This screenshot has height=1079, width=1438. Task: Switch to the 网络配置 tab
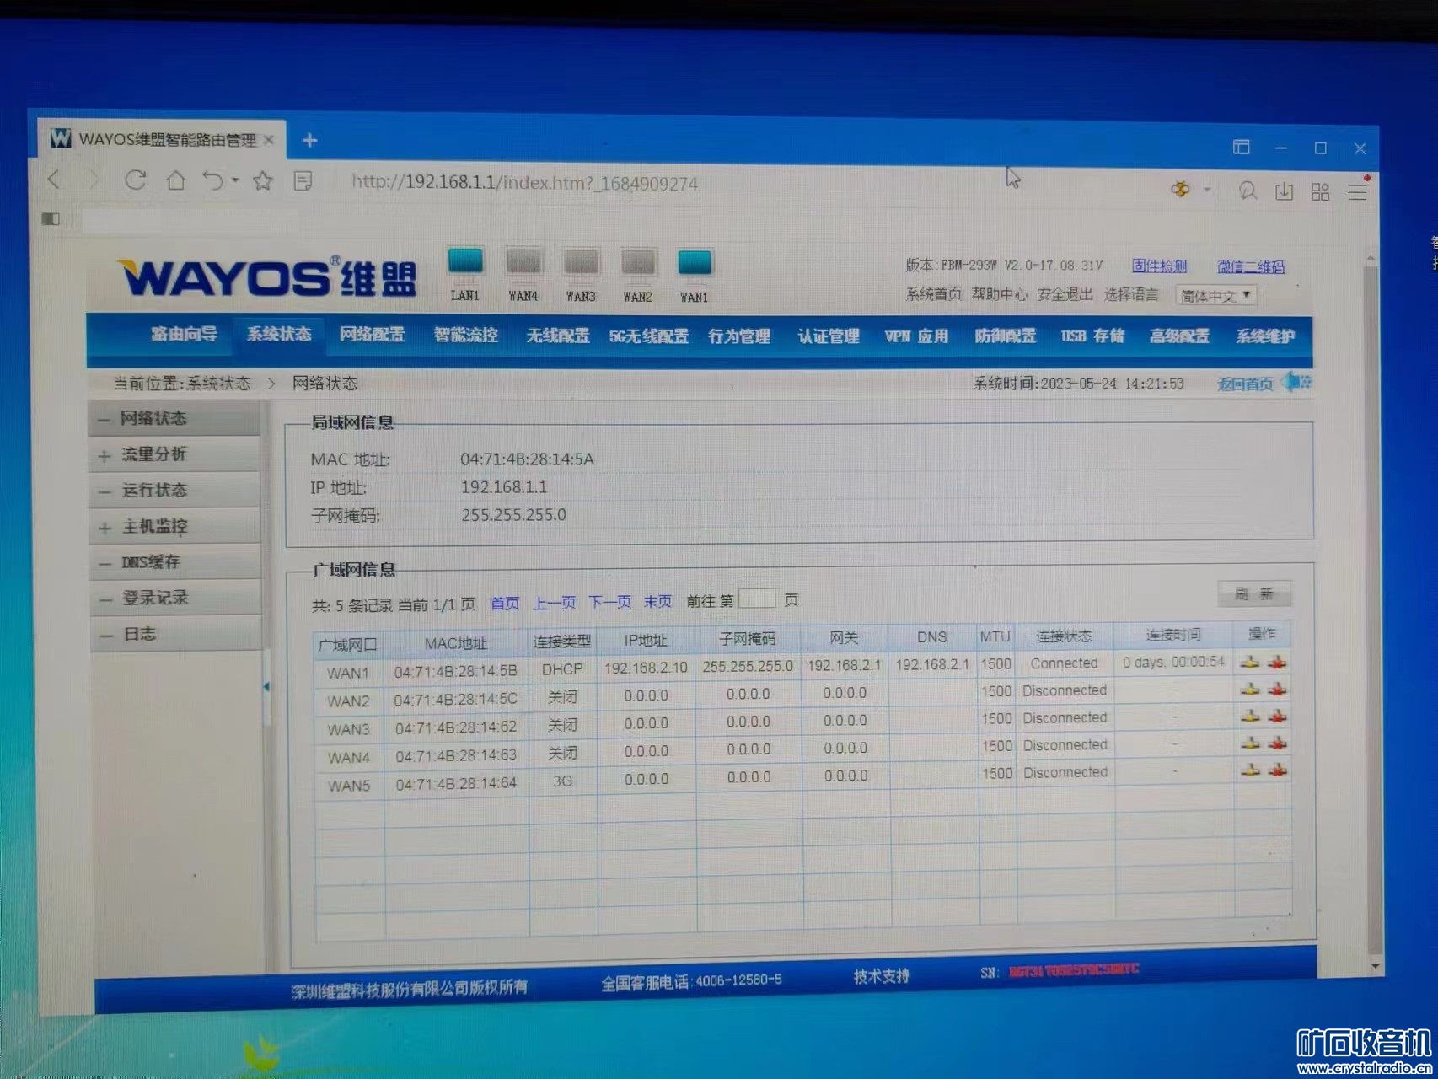pos(372,335)
